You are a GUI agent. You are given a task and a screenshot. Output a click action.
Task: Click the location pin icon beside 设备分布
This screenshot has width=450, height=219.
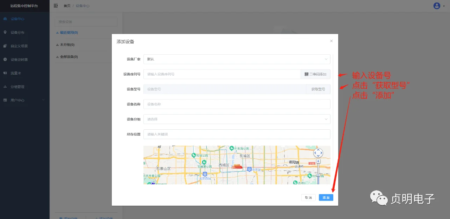point(5,32)
